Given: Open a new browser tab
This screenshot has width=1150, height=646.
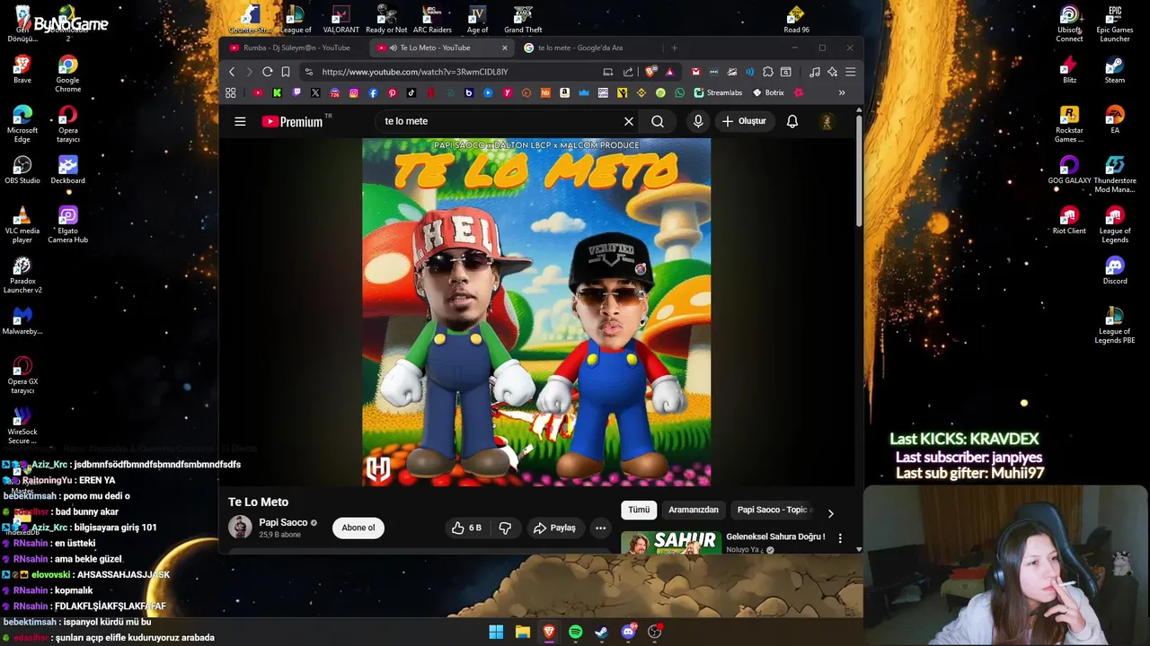Looking at the screenshot, I should pyautogui.click(x=674, y=48).
